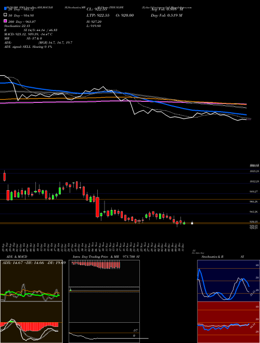Click the 'Day Vol: 0.519 M' text
Viewport: 260px width, 343px height.
(x=166, y=15)
